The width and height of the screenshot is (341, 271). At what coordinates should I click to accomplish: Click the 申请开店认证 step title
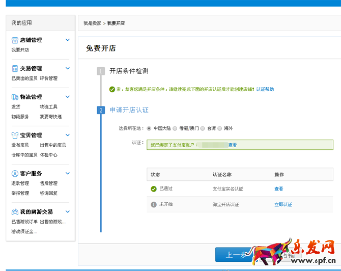[129, 110]
